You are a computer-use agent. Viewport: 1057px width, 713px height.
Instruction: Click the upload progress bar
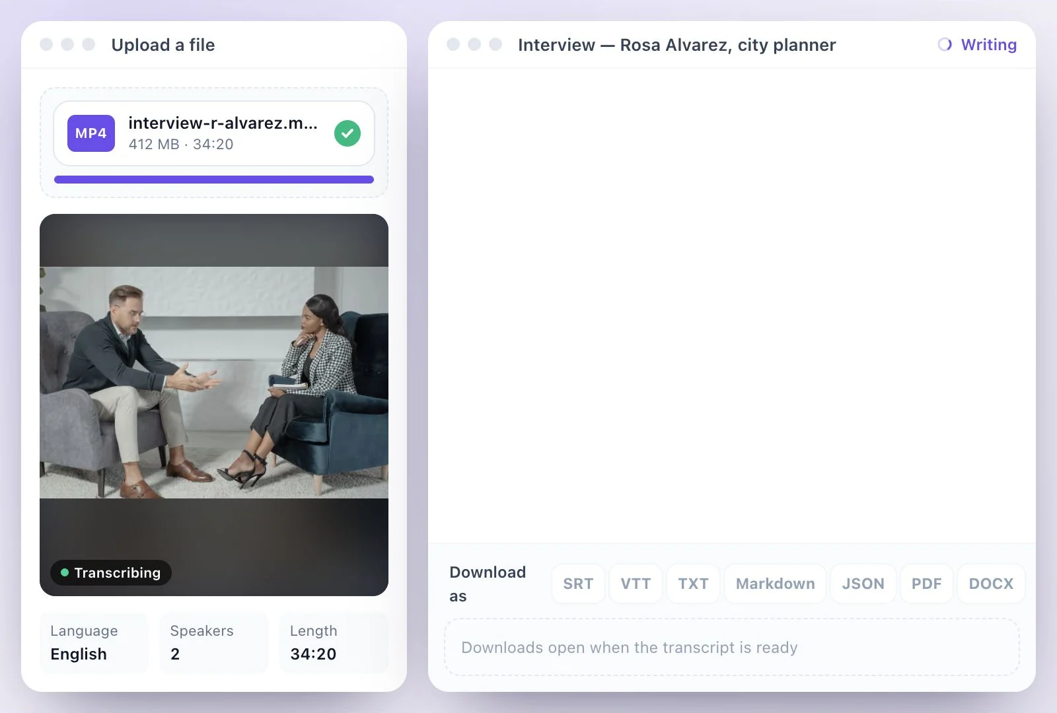click(x=214, y=180)
